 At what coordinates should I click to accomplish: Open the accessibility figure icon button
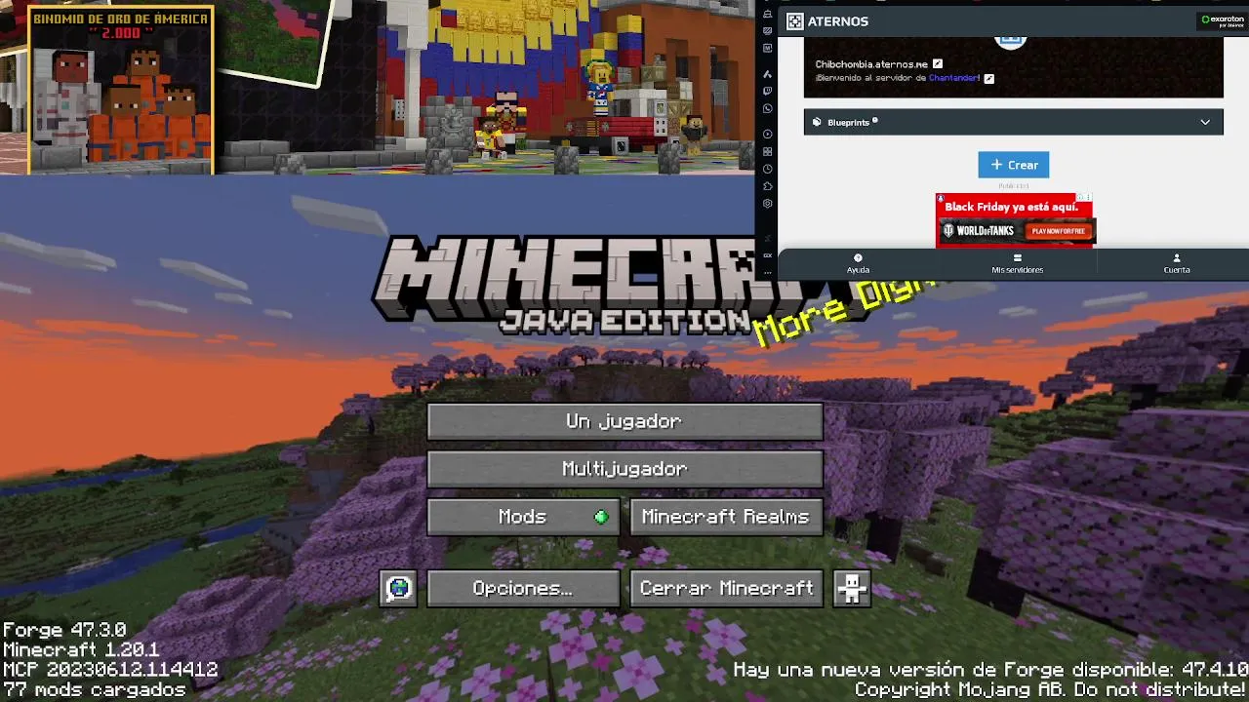852,588
